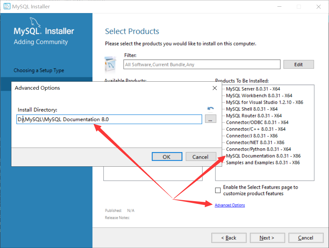Close the Advanced Options dialog

coord(215,88)
